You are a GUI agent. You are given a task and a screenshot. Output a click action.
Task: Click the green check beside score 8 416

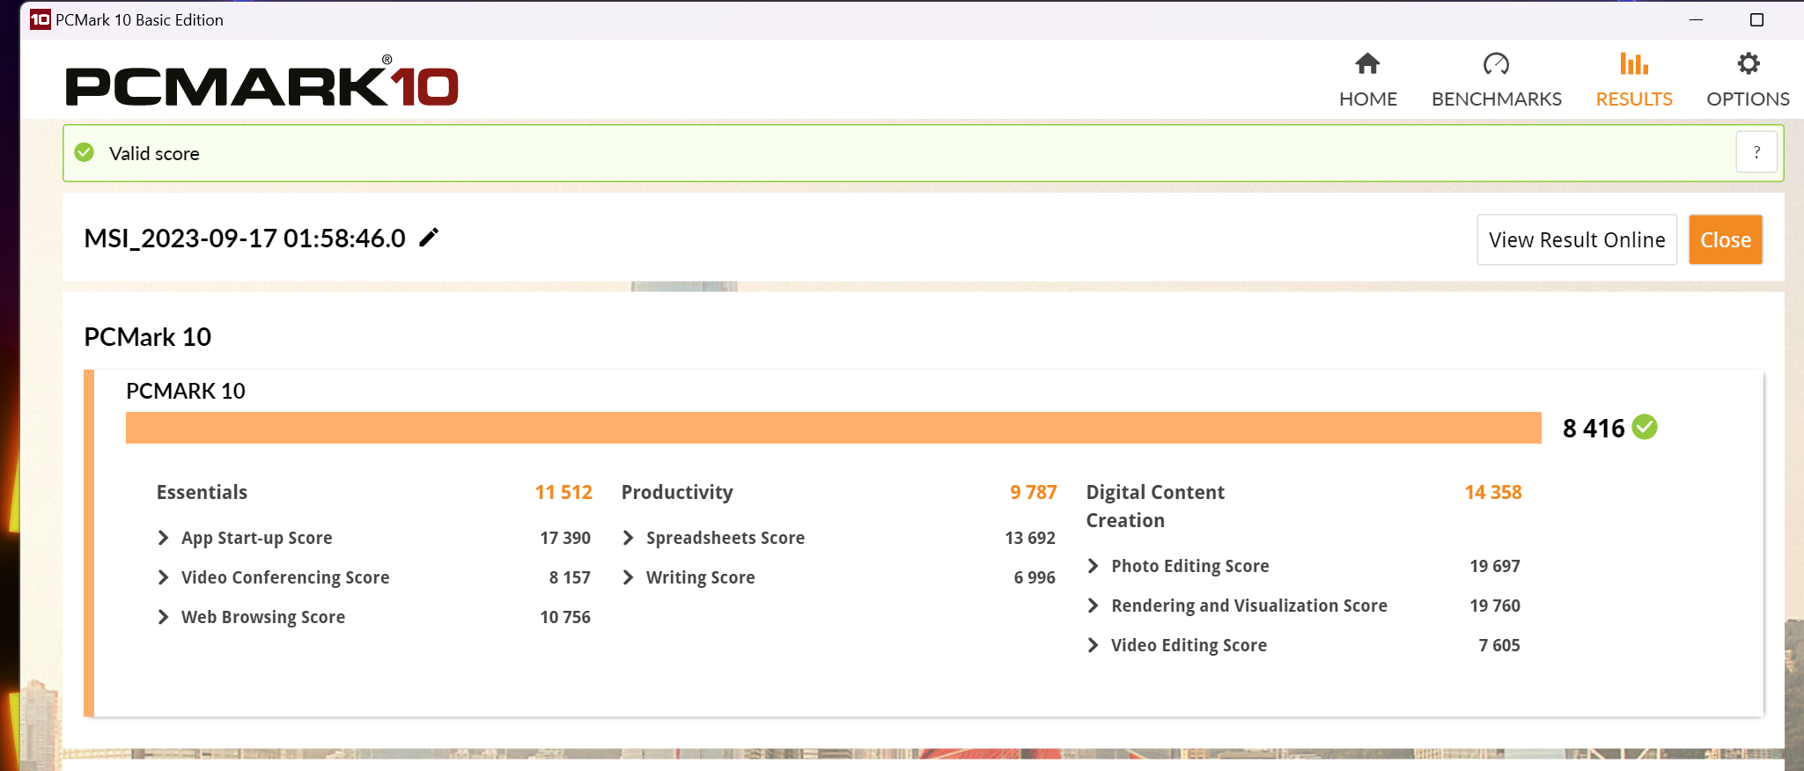[x=1644, y=428]
